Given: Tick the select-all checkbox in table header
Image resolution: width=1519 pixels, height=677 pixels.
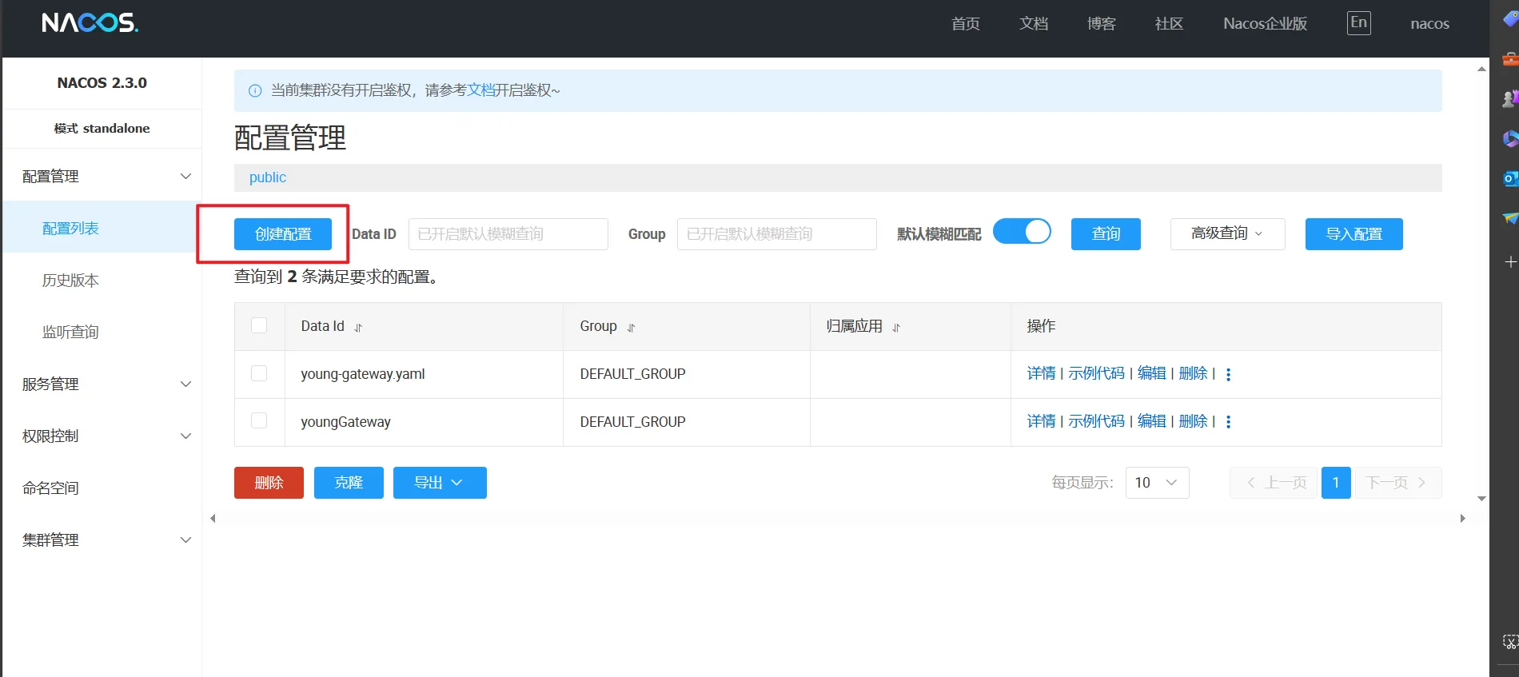Looking at the screenshot, I should [x=259, y=325].
